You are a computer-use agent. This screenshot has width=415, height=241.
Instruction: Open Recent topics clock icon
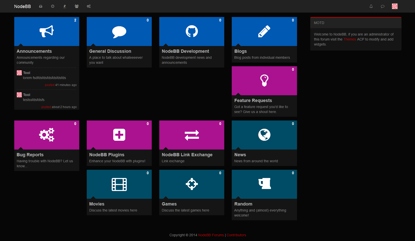pos(53,6)
